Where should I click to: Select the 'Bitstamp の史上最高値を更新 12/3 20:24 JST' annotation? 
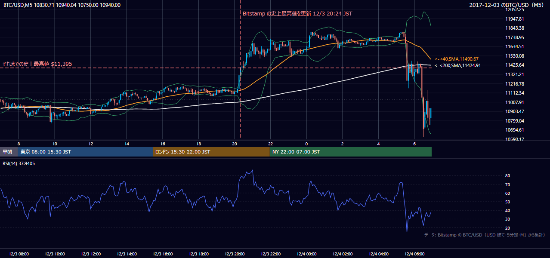(x=297, y=14)
